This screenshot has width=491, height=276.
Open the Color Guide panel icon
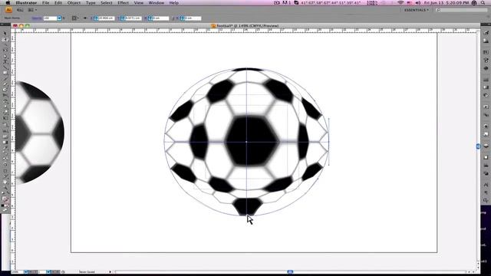(x=486, y=41)
